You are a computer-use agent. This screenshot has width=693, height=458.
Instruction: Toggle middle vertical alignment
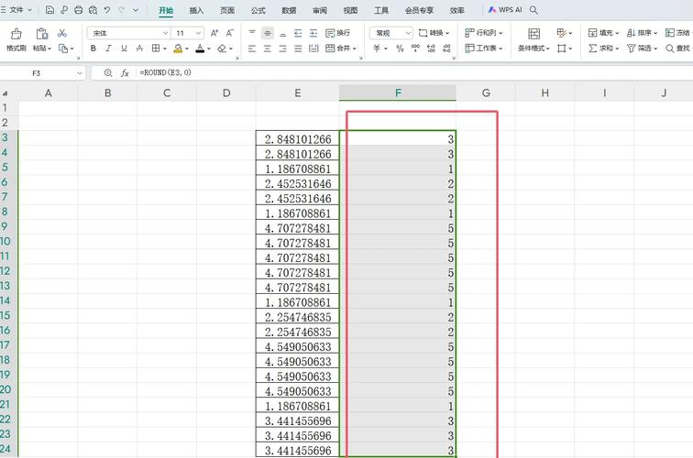(x=268, y=33)
